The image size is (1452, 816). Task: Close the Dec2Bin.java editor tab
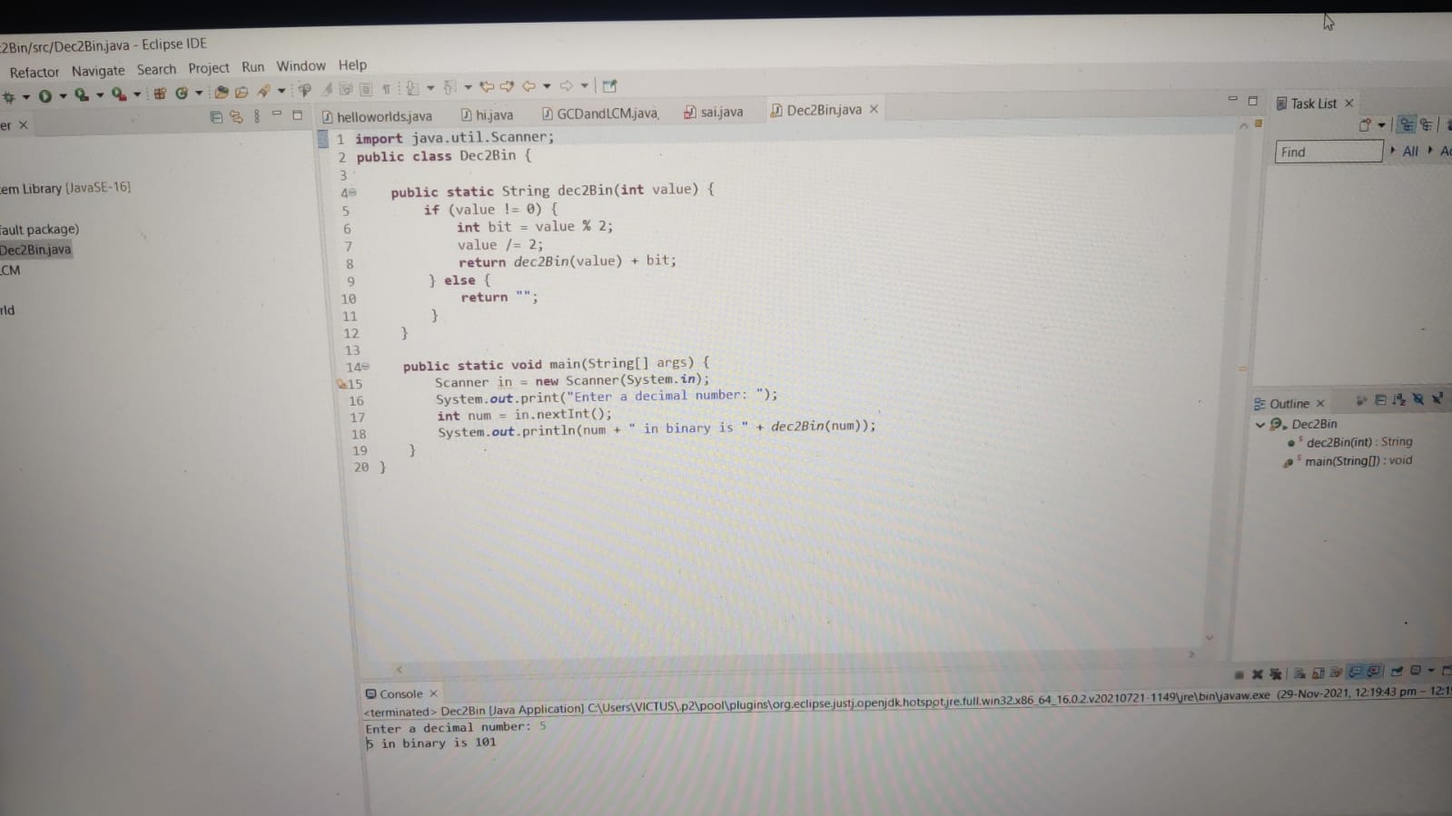point(874,109)
